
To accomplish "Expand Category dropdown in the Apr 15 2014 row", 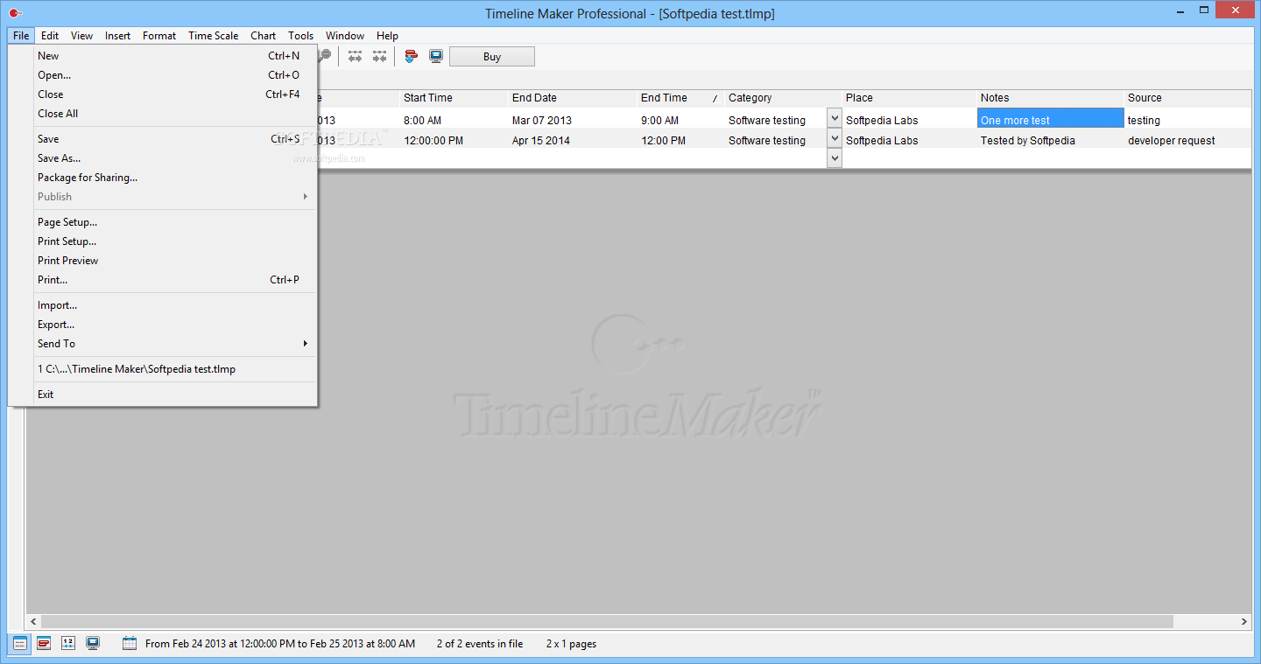I will (835, 139).
